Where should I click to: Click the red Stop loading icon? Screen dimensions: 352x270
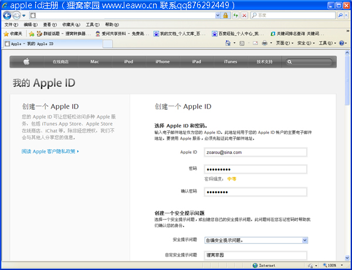[244, 15]
